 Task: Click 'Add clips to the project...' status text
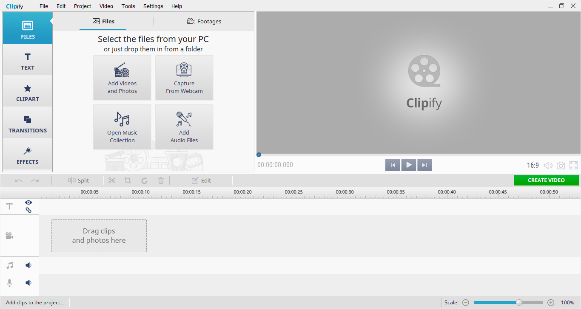click(35, 303)
